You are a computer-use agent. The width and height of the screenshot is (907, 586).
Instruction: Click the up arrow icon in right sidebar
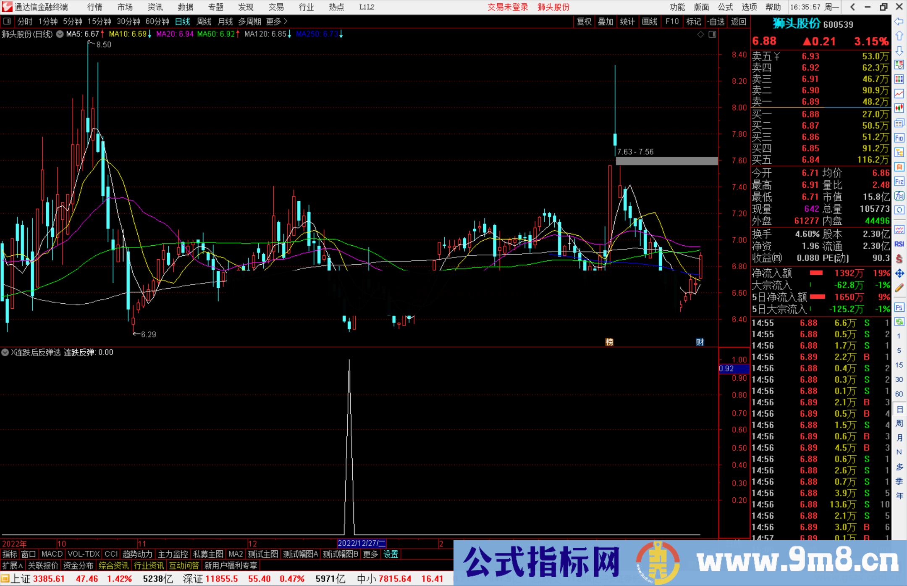tap(899, 36)
